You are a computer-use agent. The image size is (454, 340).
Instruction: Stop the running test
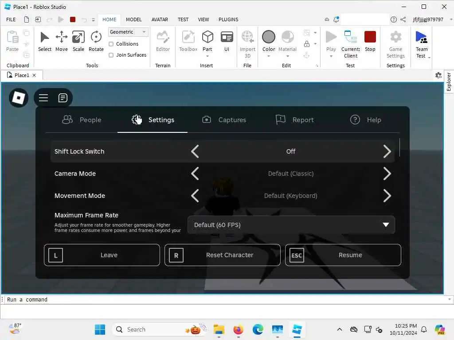(370, 41)
